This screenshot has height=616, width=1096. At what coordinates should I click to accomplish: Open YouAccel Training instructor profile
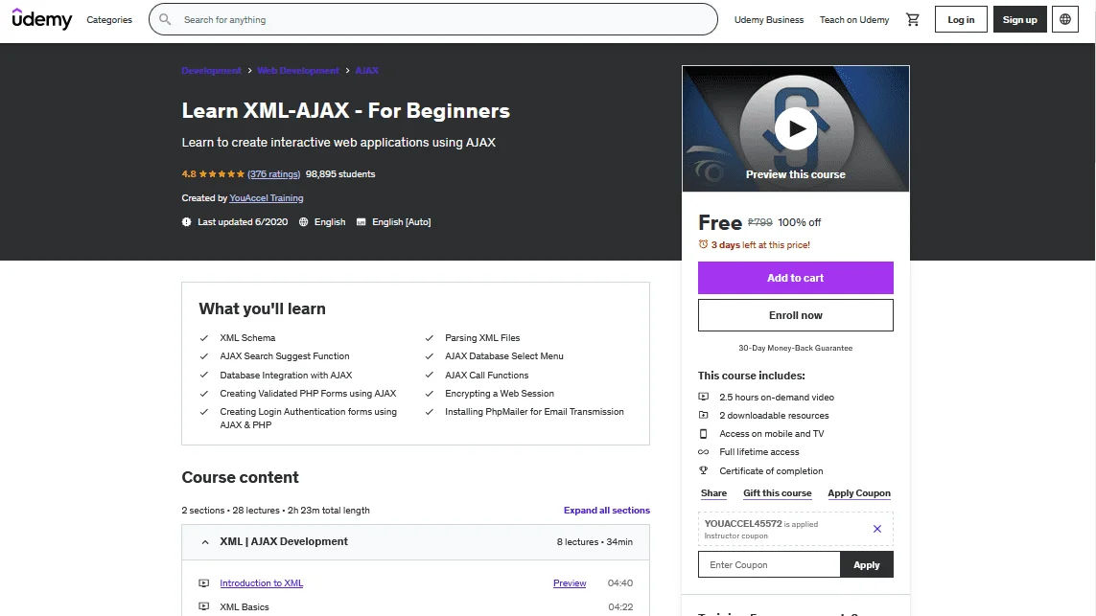pos(267,198)
